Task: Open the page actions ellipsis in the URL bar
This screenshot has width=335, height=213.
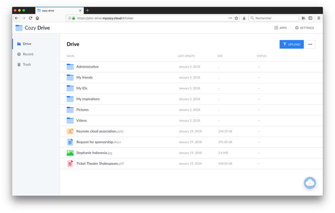Action: pyautogui.click(x=230, y=18)
